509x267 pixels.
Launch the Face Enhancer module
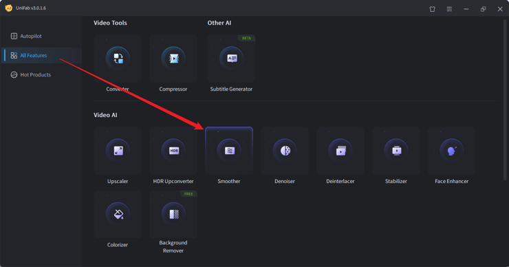(451, 151)
